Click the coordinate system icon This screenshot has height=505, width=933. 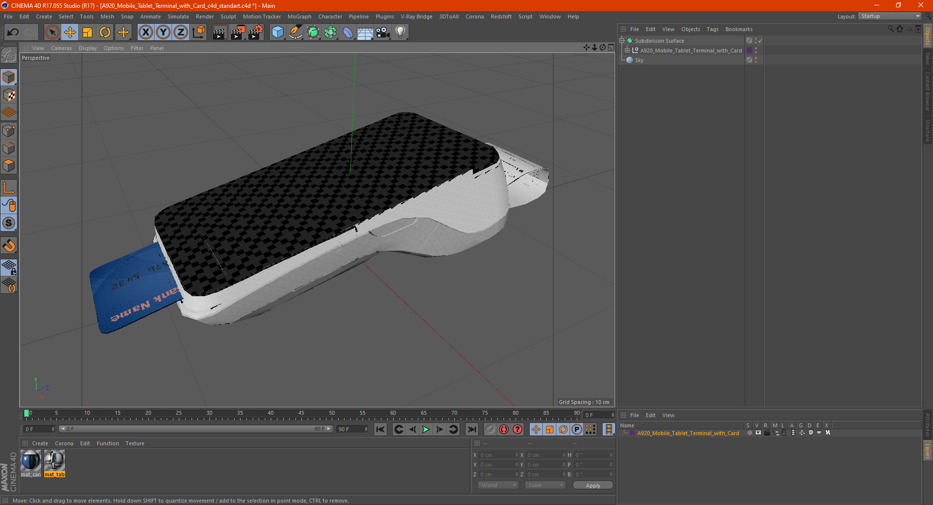pos(198,33)
